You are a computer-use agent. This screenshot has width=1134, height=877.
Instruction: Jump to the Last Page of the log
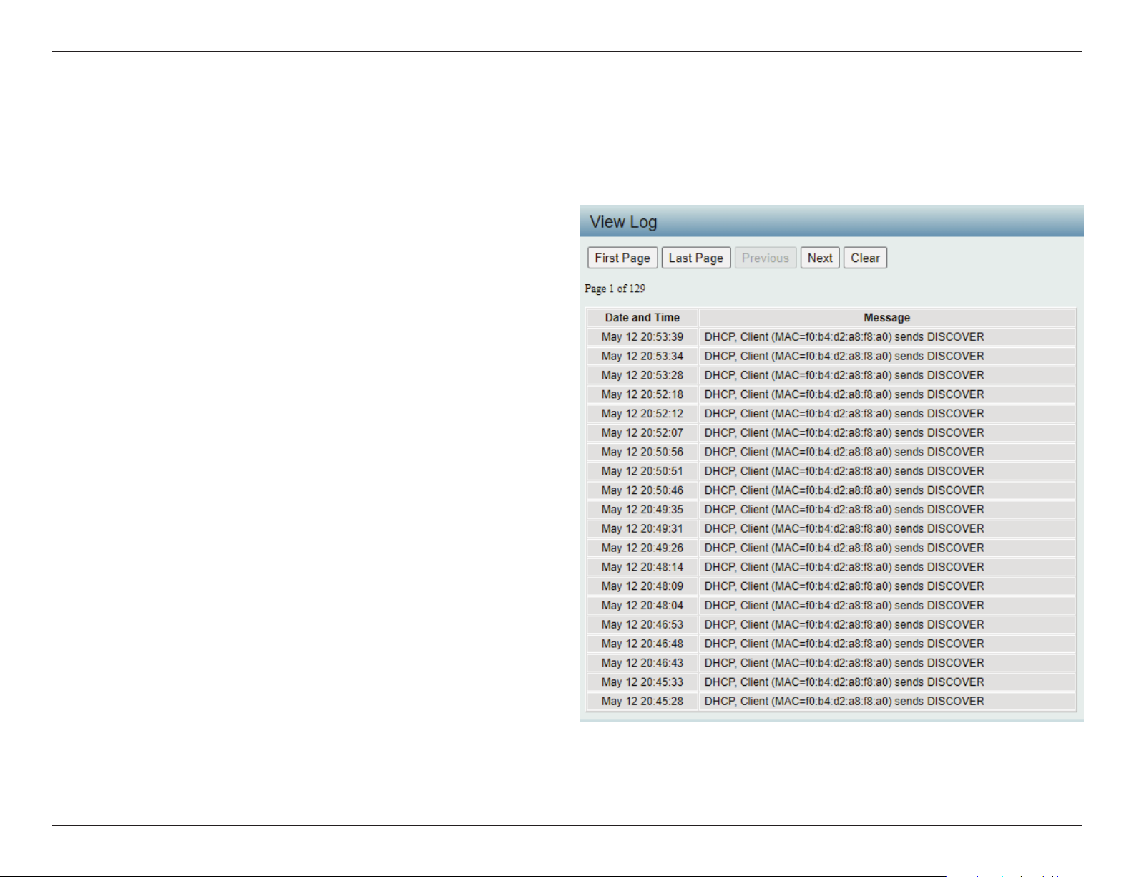[696, 258]
